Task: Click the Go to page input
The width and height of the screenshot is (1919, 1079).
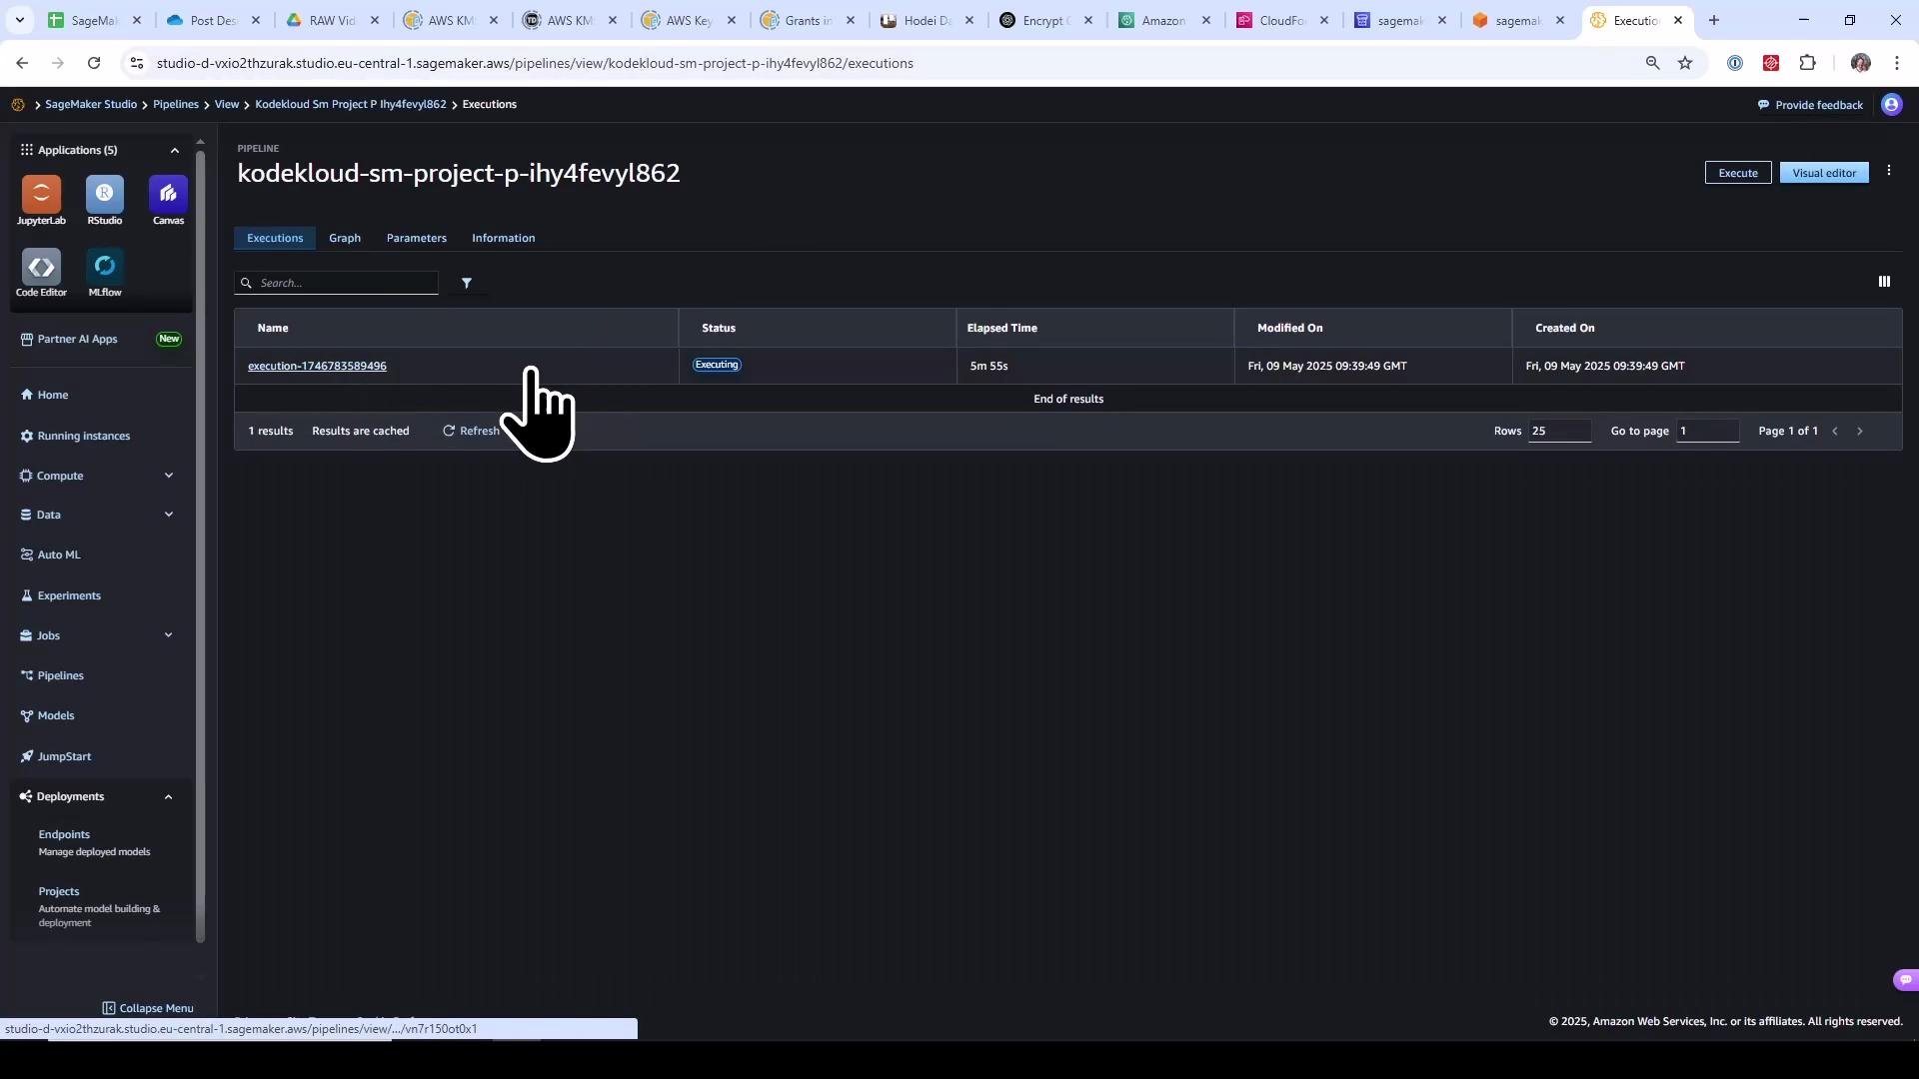Action: point(1707,432)
